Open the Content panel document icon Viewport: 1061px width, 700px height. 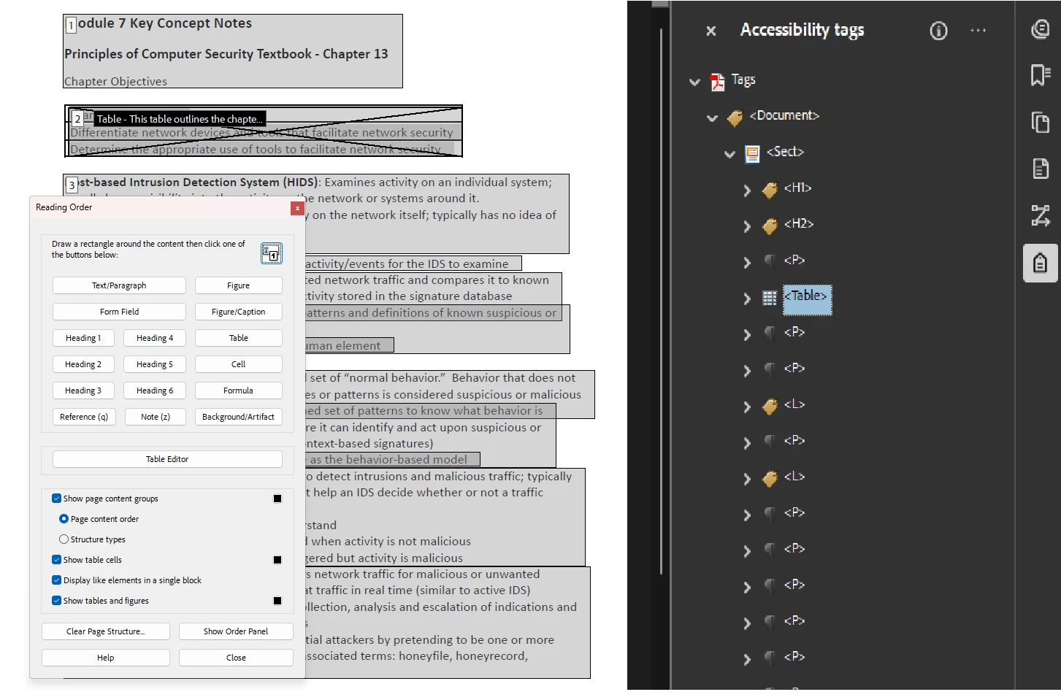1040,169
